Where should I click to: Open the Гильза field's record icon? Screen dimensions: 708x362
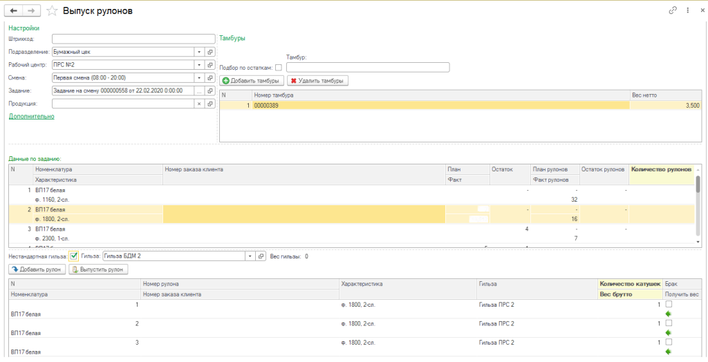[261, 256]
